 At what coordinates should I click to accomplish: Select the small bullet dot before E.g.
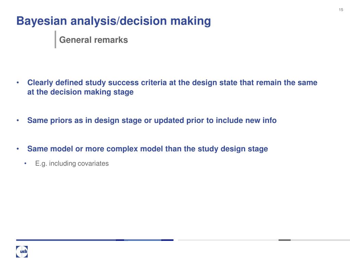(25, 164)
